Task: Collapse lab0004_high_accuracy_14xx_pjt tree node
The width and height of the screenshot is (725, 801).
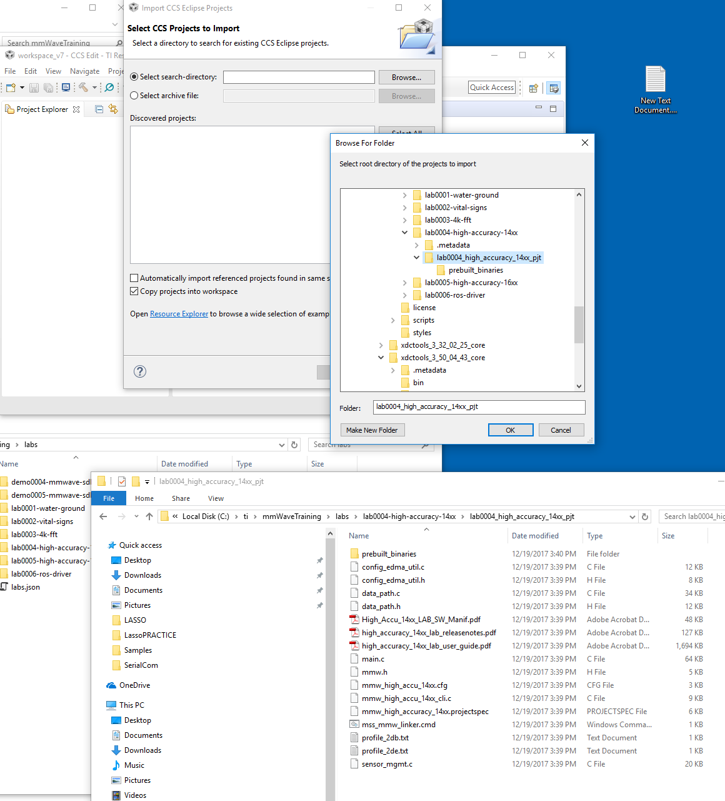Action: click(x=416, y=258)
